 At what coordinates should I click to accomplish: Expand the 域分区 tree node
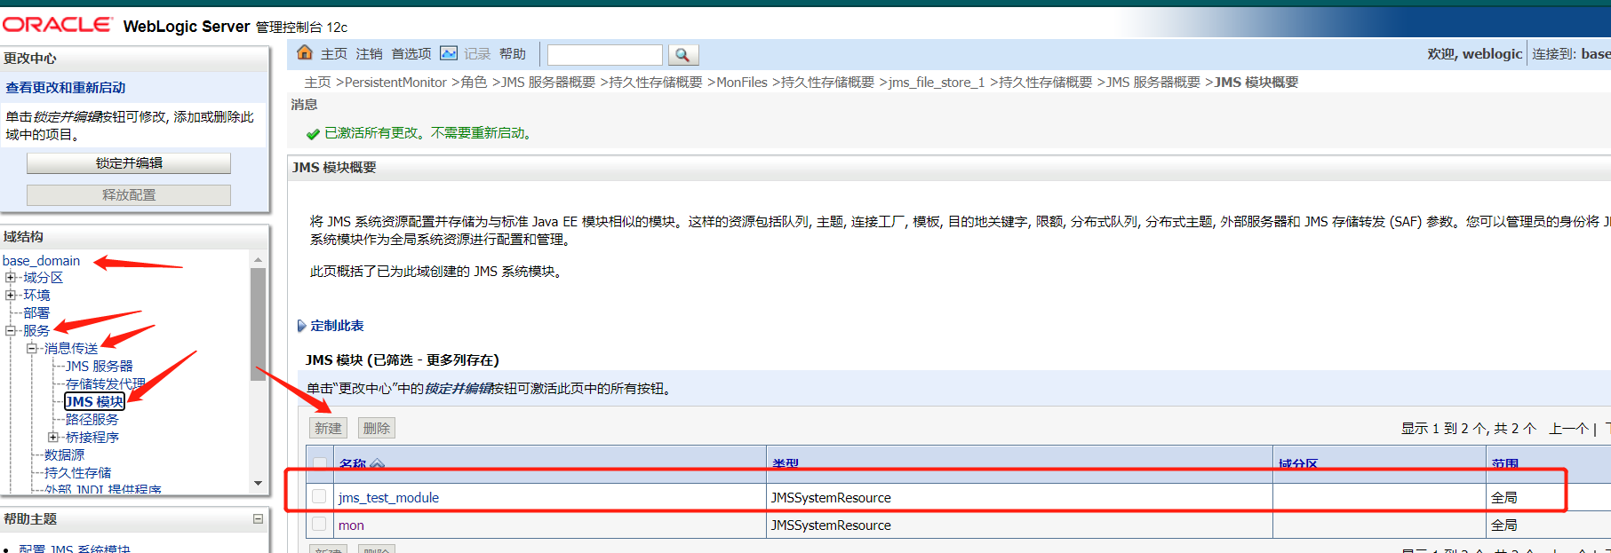[11, 278]
